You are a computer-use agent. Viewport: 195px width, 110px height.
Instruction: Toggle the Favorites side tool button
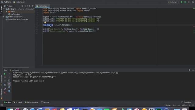tap(1, 94)
